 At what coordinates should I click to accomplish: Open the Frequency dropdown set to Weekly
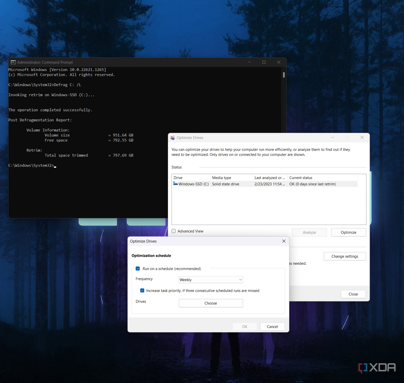[x=211, y=280]
